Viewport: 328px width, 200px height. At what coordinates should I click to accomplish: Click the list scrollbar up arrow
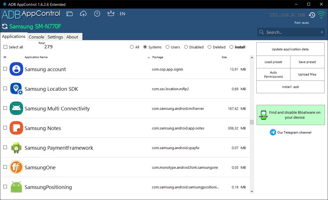pos(252,58)
